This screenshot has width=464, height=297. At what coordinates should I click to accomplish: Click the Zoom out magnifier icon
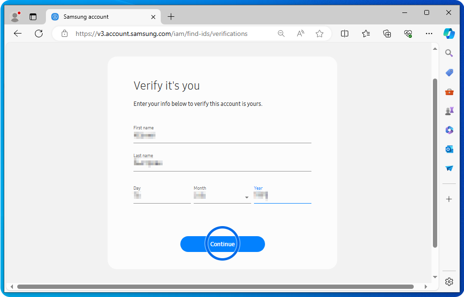click(281, 34)
